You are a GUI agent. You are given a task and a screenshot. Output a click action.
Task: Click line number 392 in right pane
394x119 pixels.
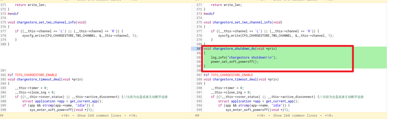click(199, 97)
